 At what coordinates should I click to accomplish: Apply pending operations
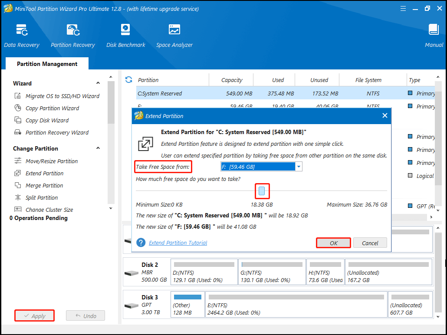point(34,315)
